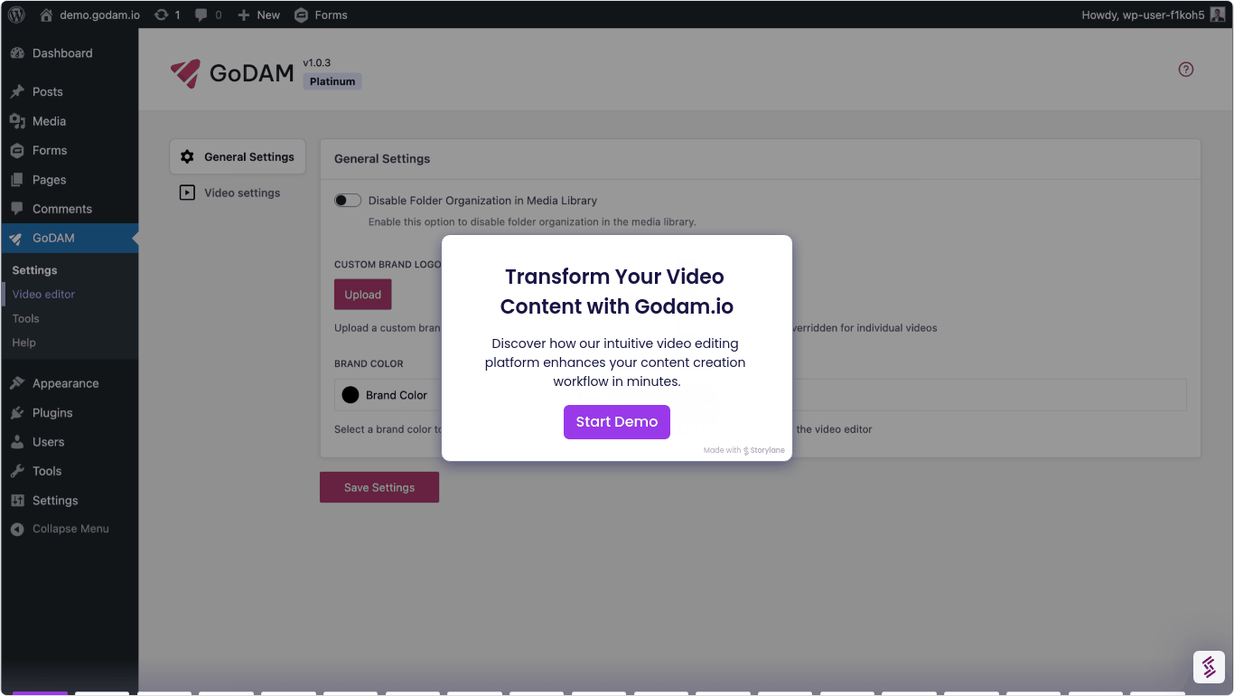1234x696 pixels.
Task: Click the Users person icon
Action: [17, 442]
